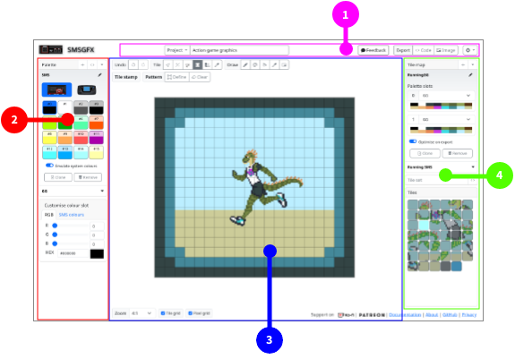The image size is (515, 359).
Task: Click the Palette panel code brackets icon
Action: pos(92,65)
